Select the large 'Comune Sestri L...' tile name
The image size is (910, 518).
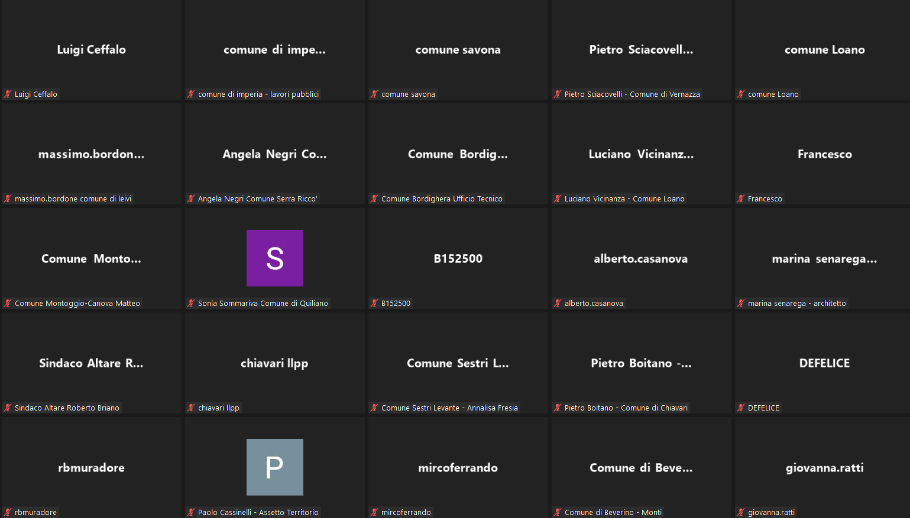pos(458,363)
